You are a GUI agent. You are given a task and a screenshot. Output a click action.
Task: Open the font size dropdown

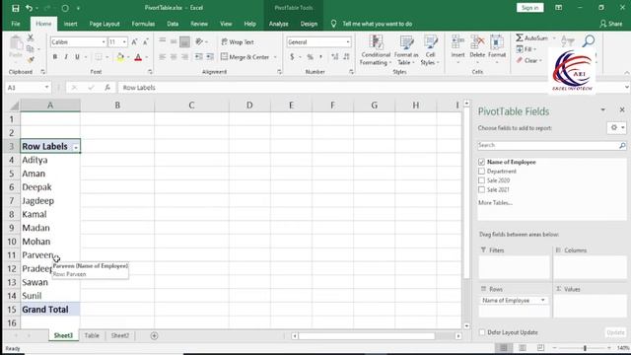[124, 41]
